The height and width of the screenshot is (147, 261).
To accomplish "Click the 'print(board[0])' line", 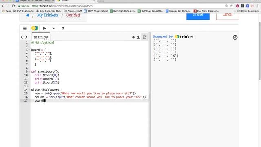I will 47,75.
